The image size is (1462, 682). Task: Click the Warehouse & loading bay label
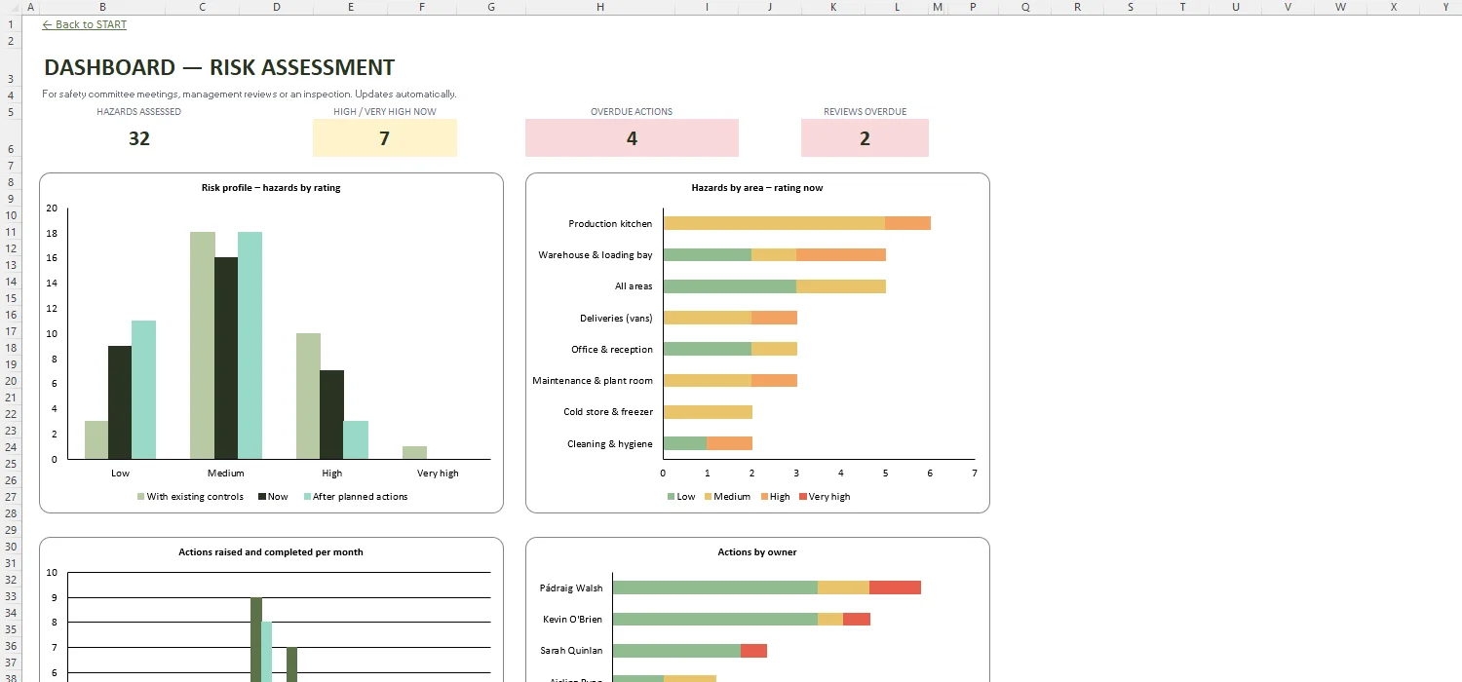click(596, 255)
